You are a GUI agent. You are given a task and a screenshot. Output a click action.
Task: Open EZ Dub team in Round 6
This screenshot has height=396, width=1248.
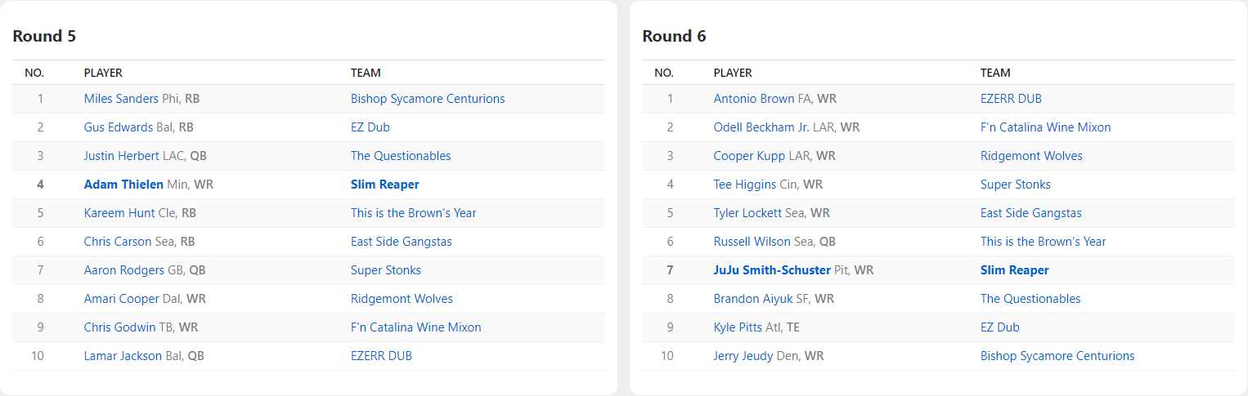pyautogui.click(x=999, y=327)
